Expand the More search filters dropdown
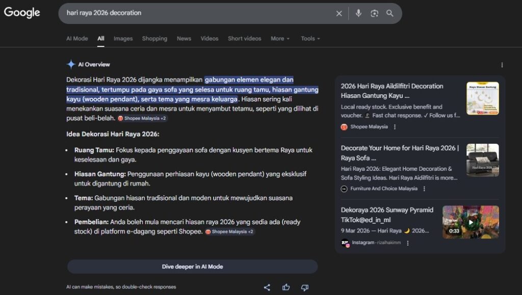The width and height of the screenshot is (522, 295). [x=280, y=39]
